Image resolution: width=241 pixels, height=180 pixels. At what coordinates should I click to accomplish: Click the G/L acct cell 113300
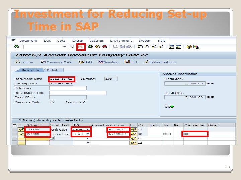(37, 129)
